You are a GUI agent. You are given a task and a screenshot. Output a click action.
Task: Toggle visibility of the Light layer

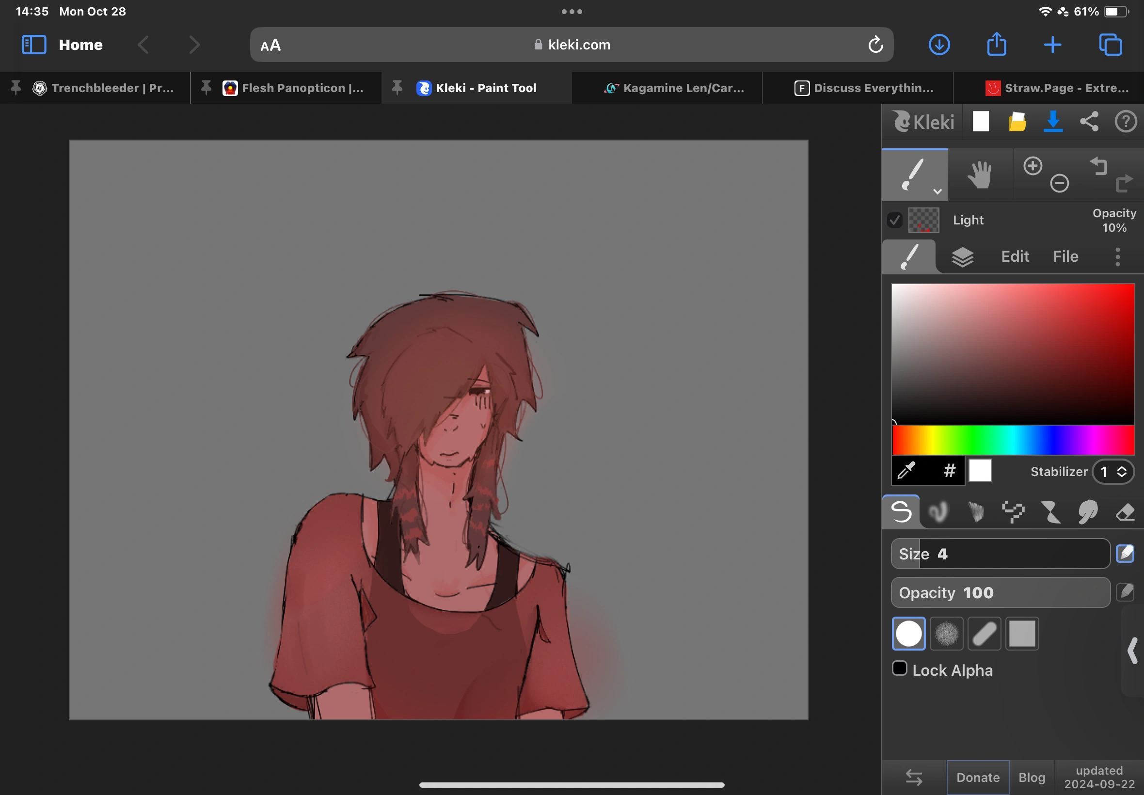[x=894, y=219]
